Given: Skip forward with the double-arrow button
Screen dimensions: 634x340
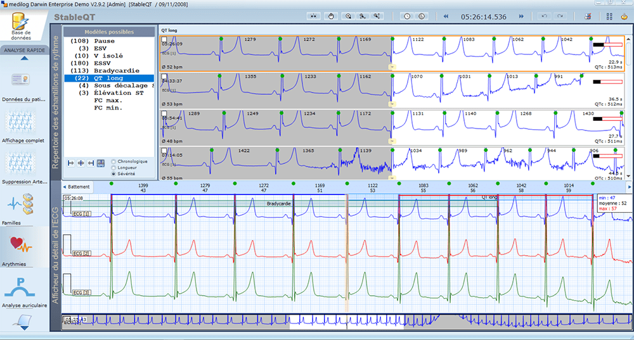Looking at the screenshot, I should pyautogui.click(x=522, y=16).
